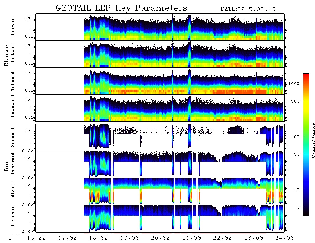This screenshot has width=315, height=243.
Task: Click the "U T" time axis label
Action: click(x=14, y=238)
